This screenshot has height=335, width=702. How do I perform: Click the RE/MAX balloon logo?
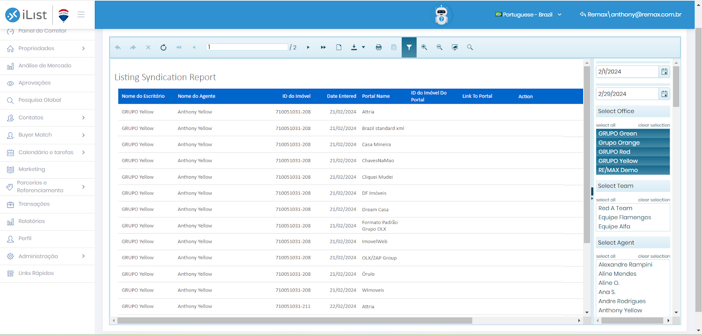[64, 15]
